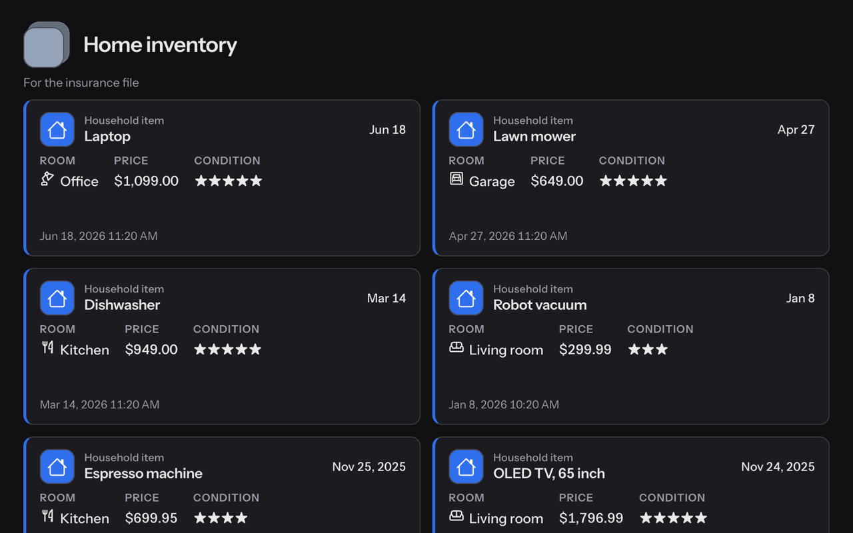The height and width of the screenshot is (533, 853).
Task: Click the Office room value
Action: (79, 181)
